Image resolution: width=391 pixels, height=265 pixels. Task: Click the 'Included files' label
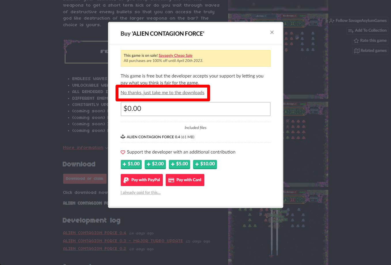pyautogui.click(x=195, y=128)
